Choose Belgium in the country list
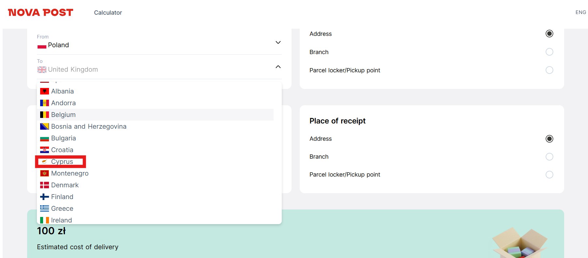The image size is (588, 258). coord(63,115)
